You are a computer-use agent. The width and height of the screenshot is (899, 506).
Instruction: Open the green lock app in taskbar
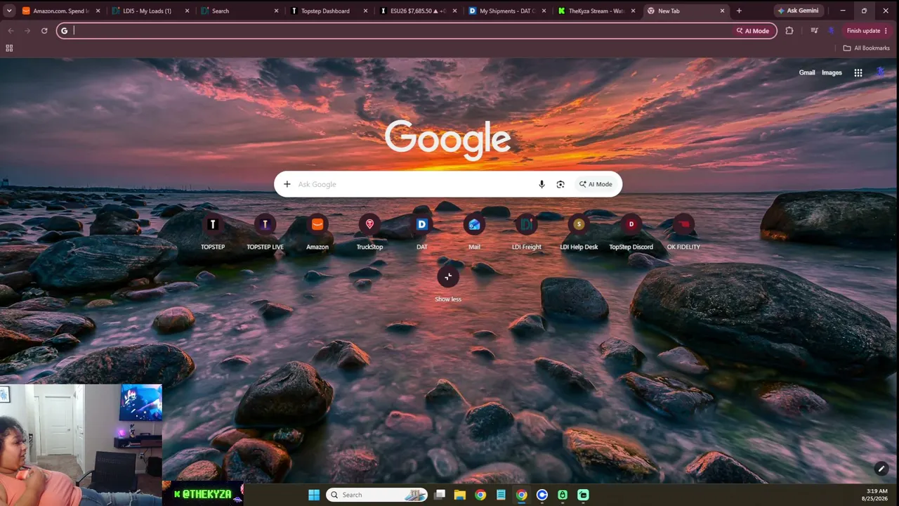[x=563, y=495]
